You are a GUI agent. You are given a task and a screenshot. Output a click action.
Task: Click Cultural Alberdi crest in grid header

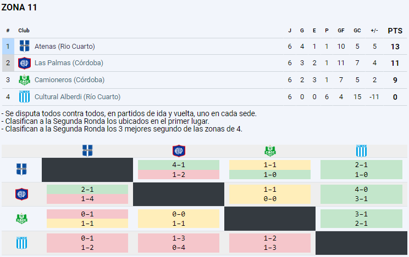click(362, 151)
